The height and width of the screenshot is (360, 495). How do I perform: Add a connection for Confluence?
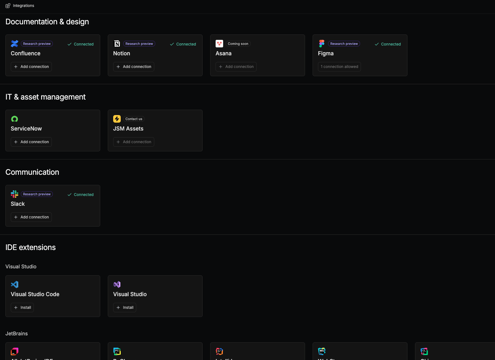pos(31,67)
